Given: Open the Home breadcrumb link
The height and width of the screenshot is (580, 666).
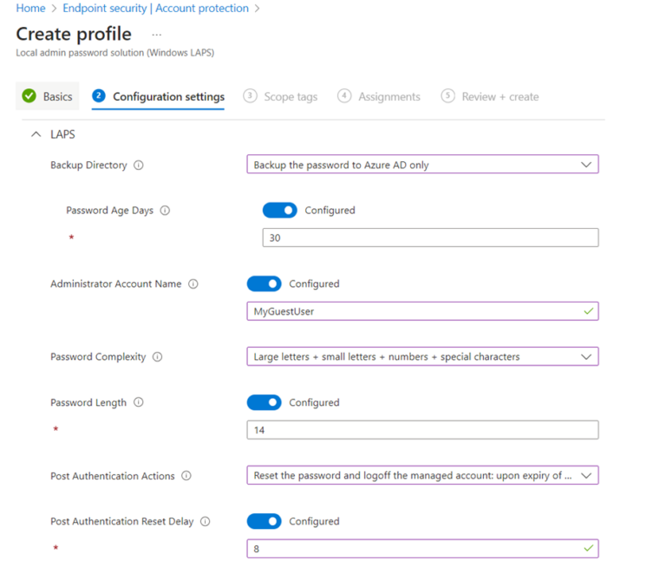Looking at the screenshot, I should point(30,8).
